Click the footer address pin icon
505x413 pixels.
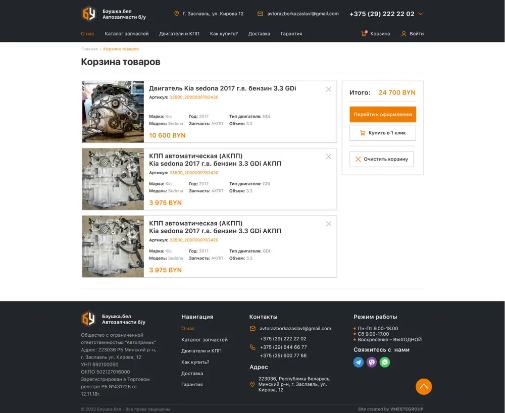(252, 384)
